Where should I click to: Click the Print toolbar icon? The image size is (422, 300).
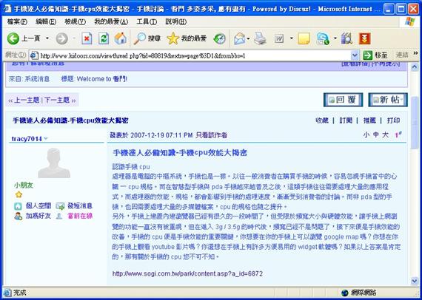[261, 39]
